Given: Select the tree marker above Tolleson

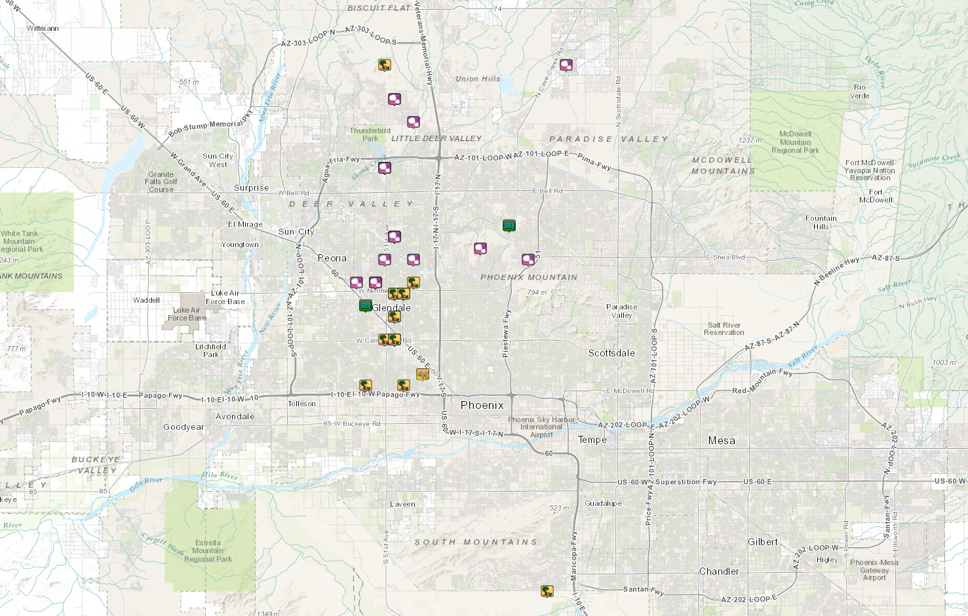Looking at the screenshot, I should click(x=366, y=385).
